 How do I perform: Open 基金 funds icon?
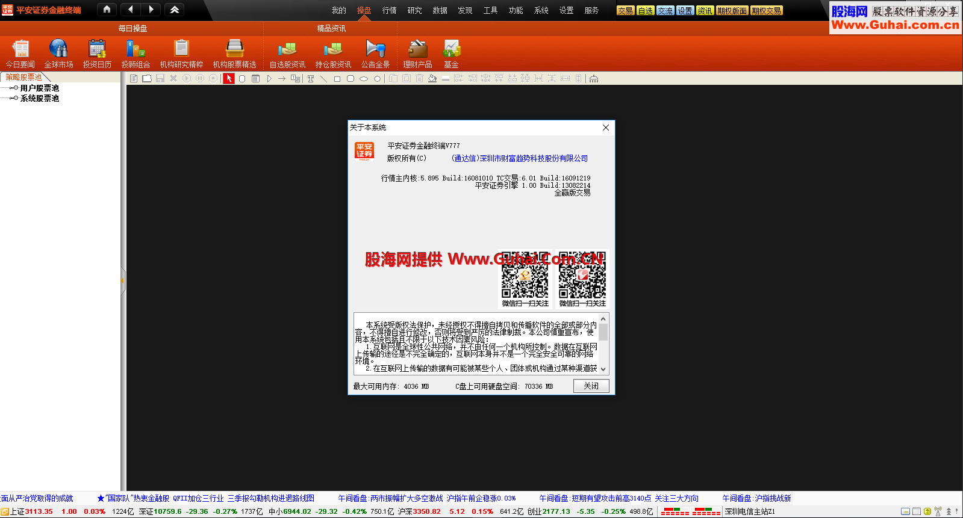[451, 54]
